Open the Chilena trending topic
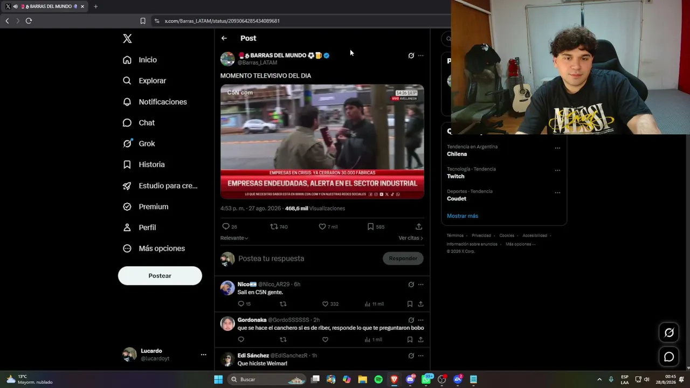The image size is (690, 388). 457,154
